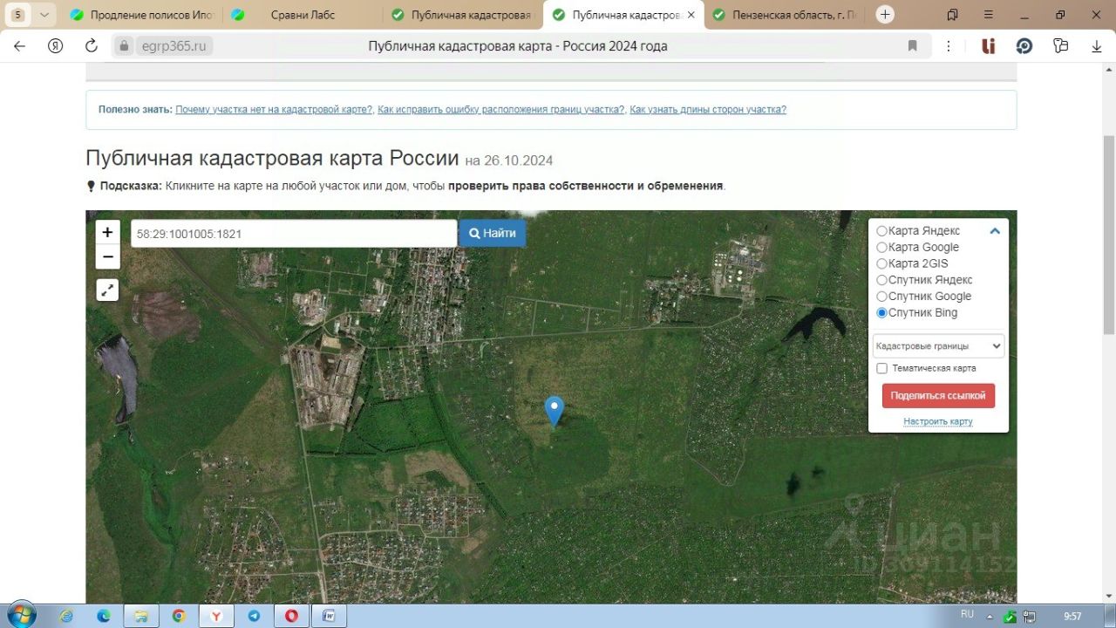Open Opera browser from the taskbar
The image size is (1116, 628).
click(x=291, y=616)
